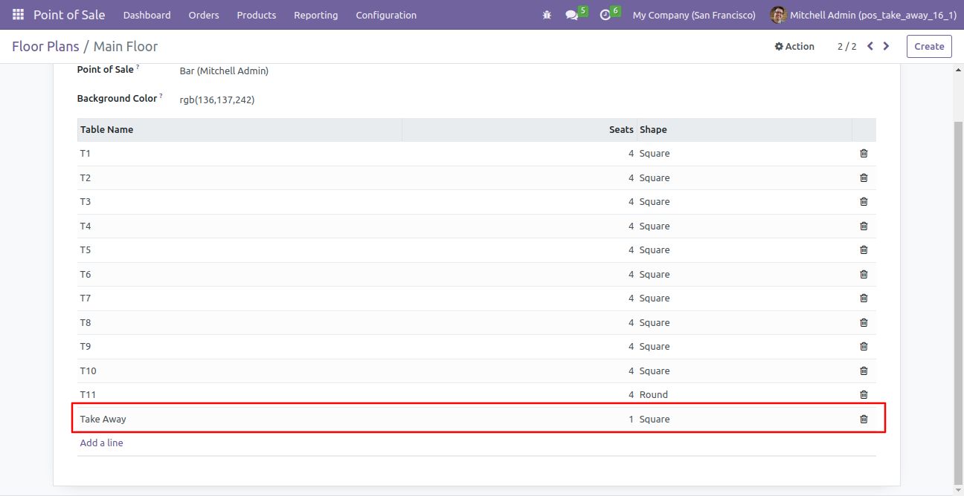Viewport: 964px width, 496px height.
Task: Delete table T11 with trash icon
Action: coord(864,395)
